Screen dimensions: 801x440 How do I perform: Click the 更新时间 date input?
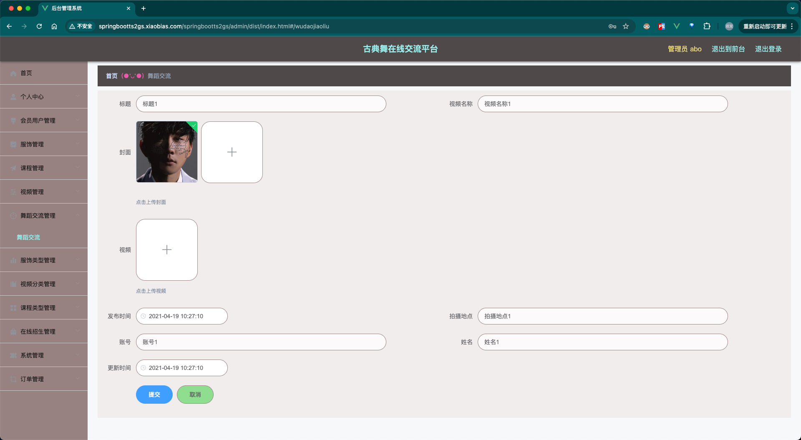coord(182,368)
